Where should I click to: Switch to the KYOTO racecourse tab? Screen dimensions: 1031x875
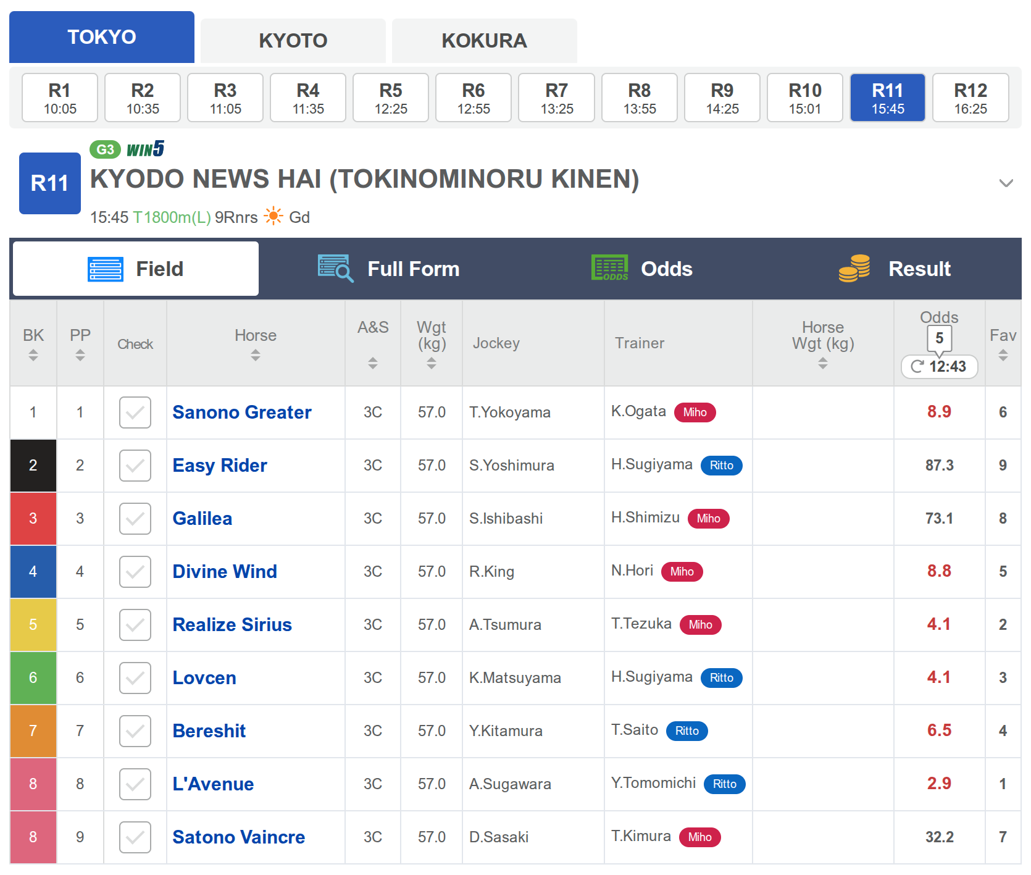(x=293, y=41)
